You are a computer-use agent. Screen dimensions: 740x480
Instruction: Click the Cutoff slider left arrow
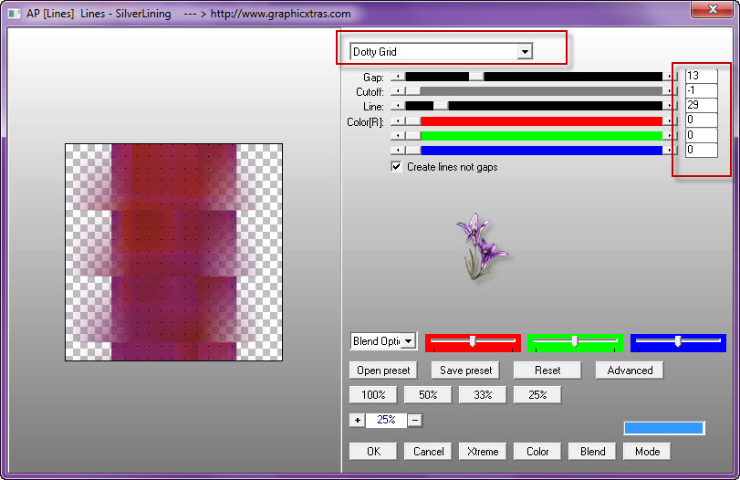(x=397, y=92)
